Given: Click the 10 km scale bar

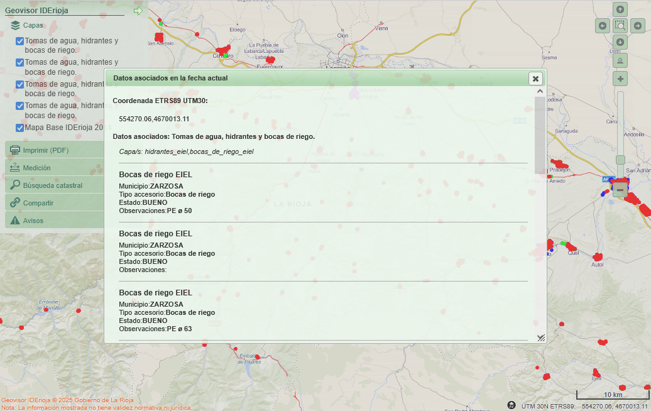Looking at the screenshot, I should pos(611,395).
